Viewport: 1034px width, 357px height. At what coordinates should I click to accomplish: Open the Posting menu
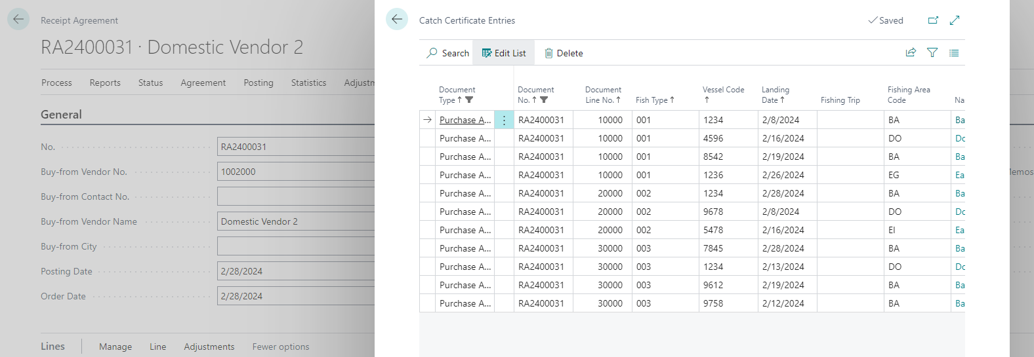point(258,83)
